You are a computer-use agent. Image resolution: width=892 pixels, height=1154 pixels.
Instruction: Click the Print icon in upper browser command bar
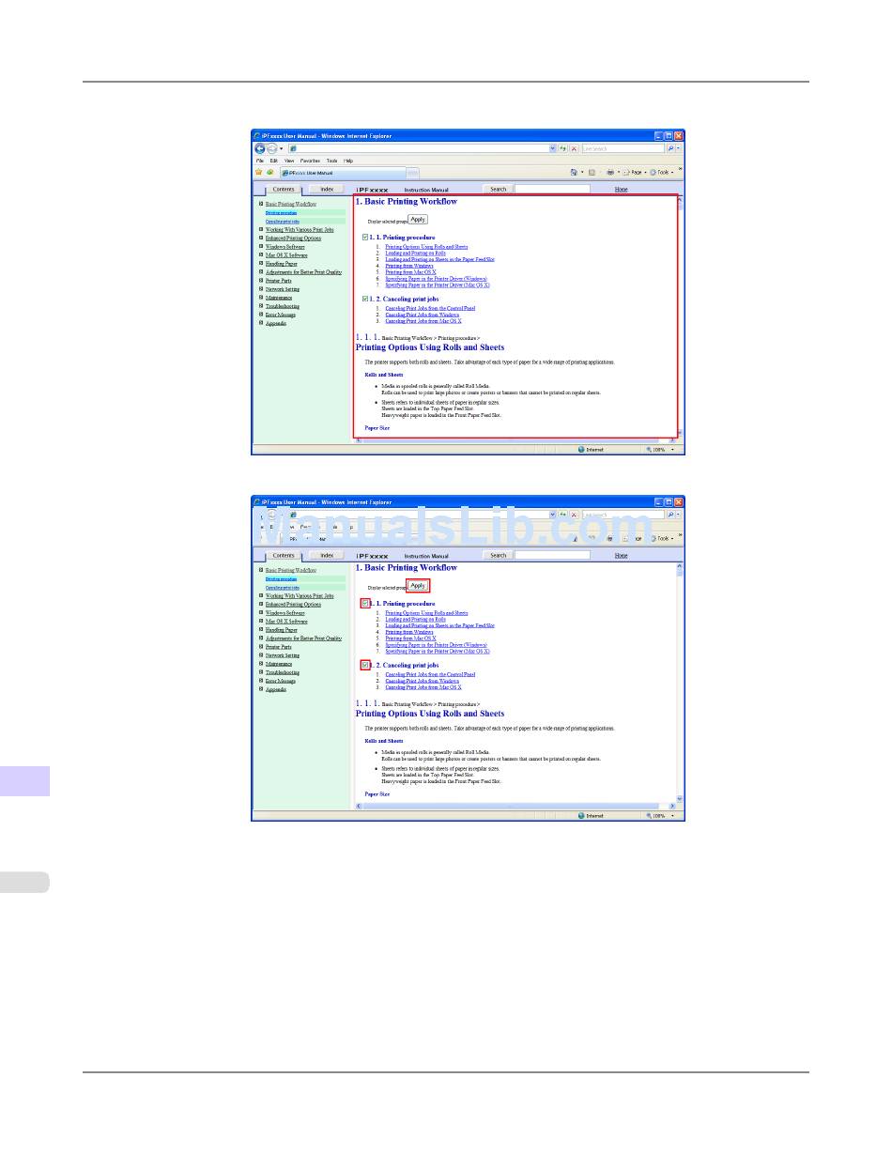click(x=609, y=172)
